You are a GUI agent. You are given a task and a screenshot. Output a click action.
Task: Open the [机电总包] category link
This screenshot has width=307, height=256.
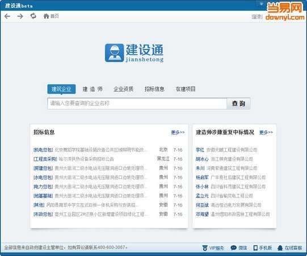(x=43, y=150)
